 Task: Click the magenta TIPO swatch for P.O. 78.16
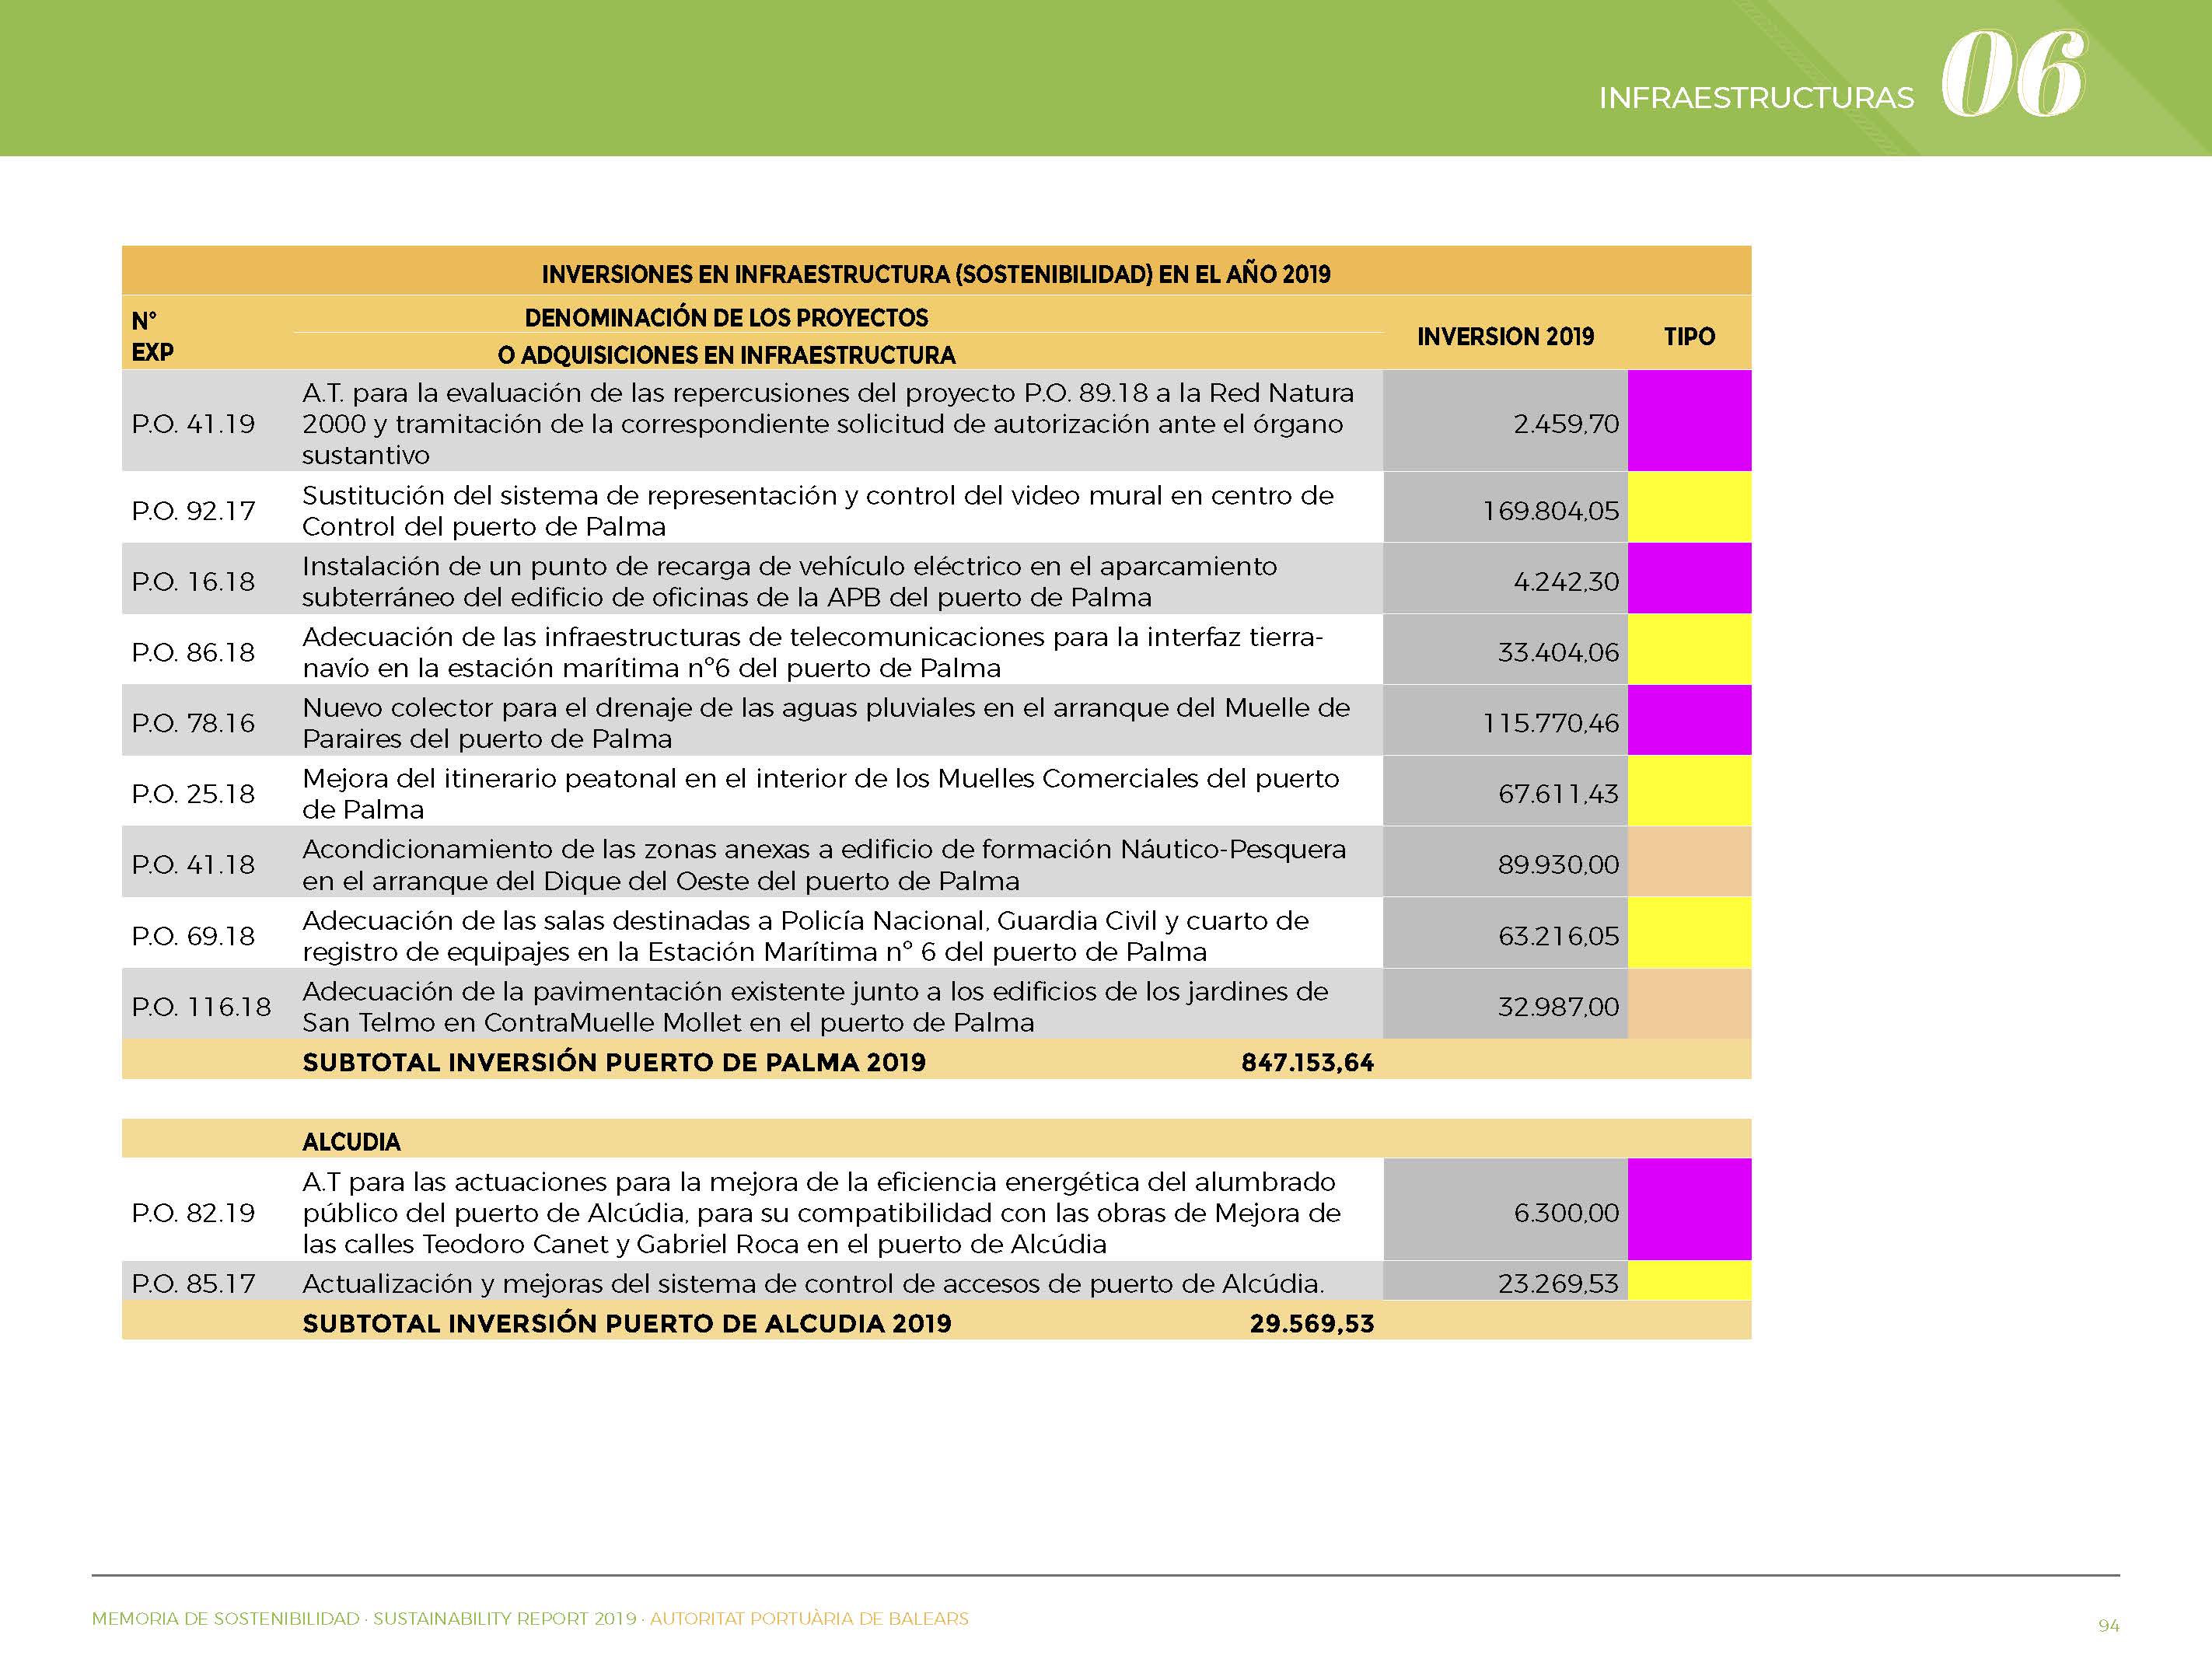1689,720
